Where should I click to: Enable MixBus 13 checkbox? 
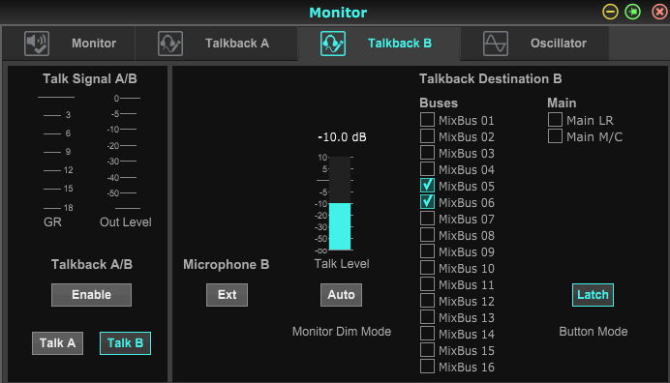(427, 317)
